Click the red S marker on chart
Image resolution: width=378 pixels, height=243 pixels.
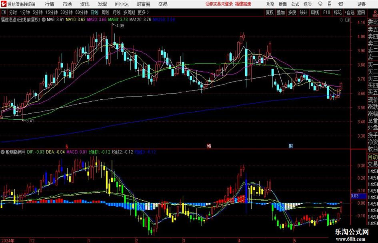[x=67, y=146]
